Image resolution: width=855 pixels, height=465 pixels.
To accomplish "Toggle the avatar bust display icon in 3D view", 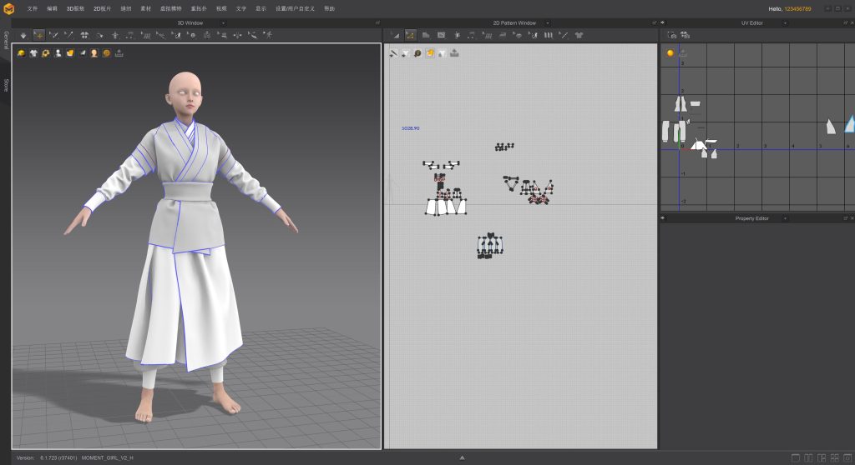I will pos(58,52).
